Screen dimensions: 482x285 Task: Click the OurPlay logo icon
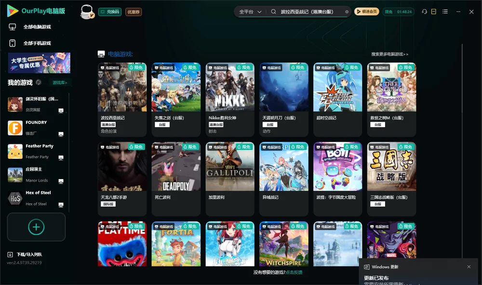(x=13, y=11)
